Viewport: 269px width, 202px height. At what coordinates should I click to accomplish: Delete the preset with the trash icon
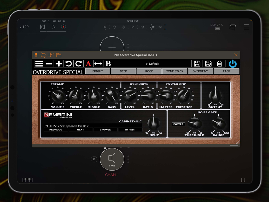(x=220, y=64)
